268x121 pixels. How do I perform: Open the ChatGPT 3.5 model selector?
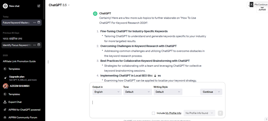[x=59, y=5]
